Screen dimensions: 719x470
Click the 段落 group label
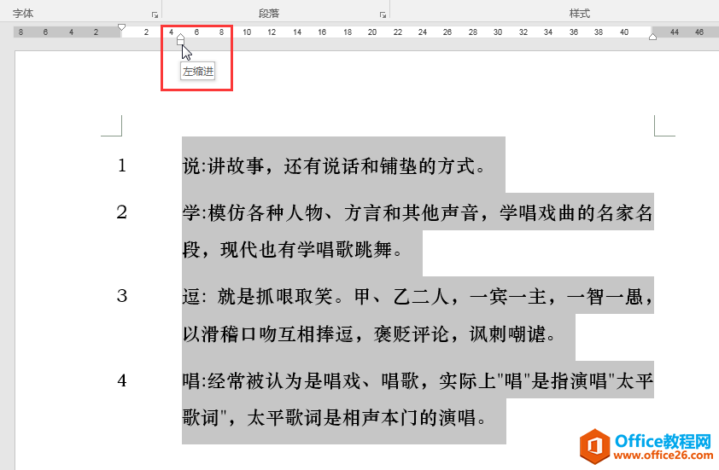click(x=269, y=14)
